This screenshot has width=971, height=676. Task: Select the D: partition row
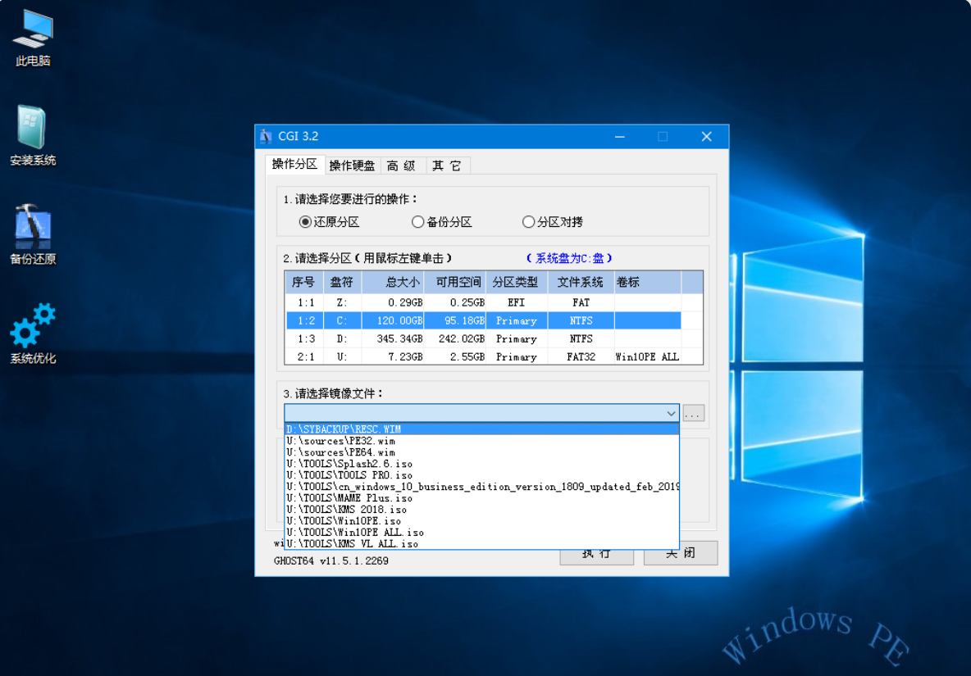coord(484,338)
